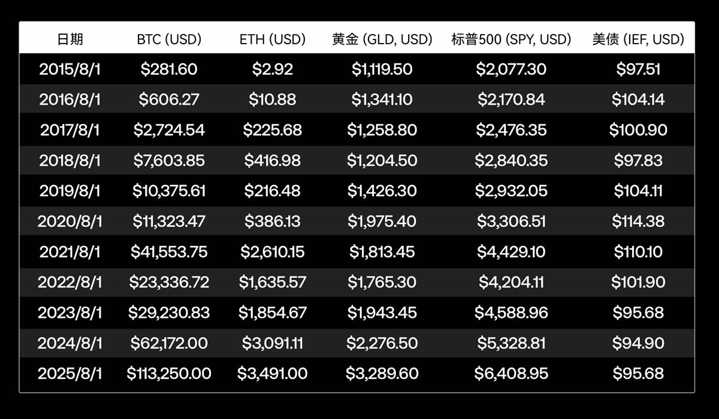Select BTC price $113,250.00

pos(169,374)
